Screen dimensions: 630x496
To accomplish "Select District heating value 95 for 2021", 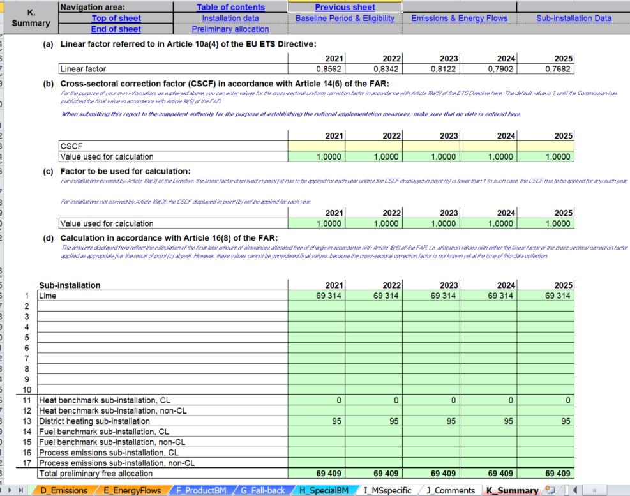I will click(316, 421).
